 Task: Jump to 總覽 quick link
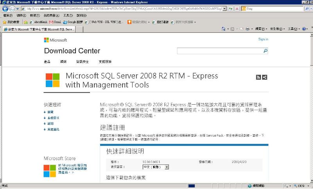[x=50, y=112]
